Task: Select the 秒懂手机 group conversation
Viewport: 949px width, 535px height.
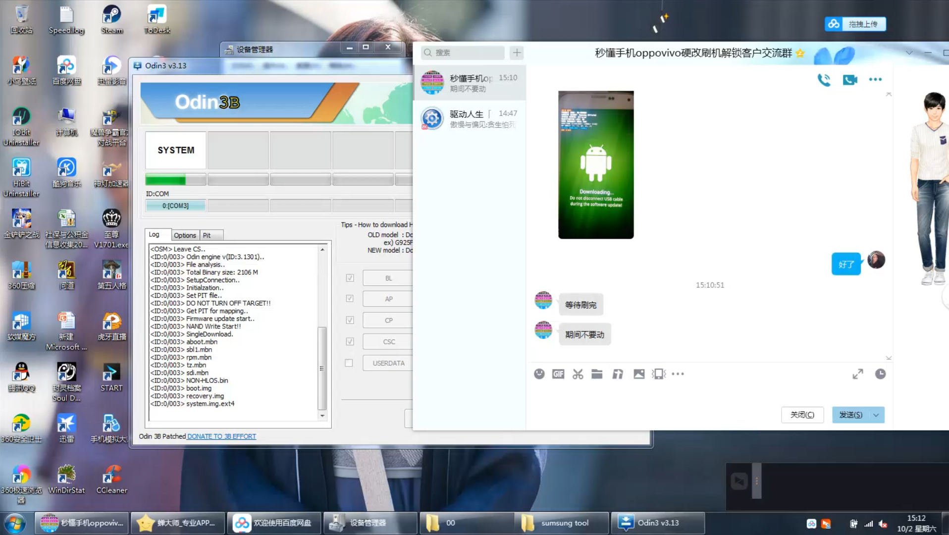Action: pyautogui.click(x=469, y=83)
